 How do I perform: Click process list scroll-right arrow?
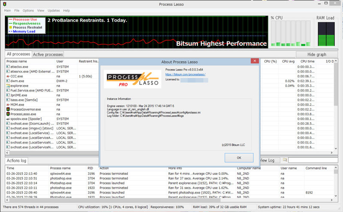coord(331,153)
